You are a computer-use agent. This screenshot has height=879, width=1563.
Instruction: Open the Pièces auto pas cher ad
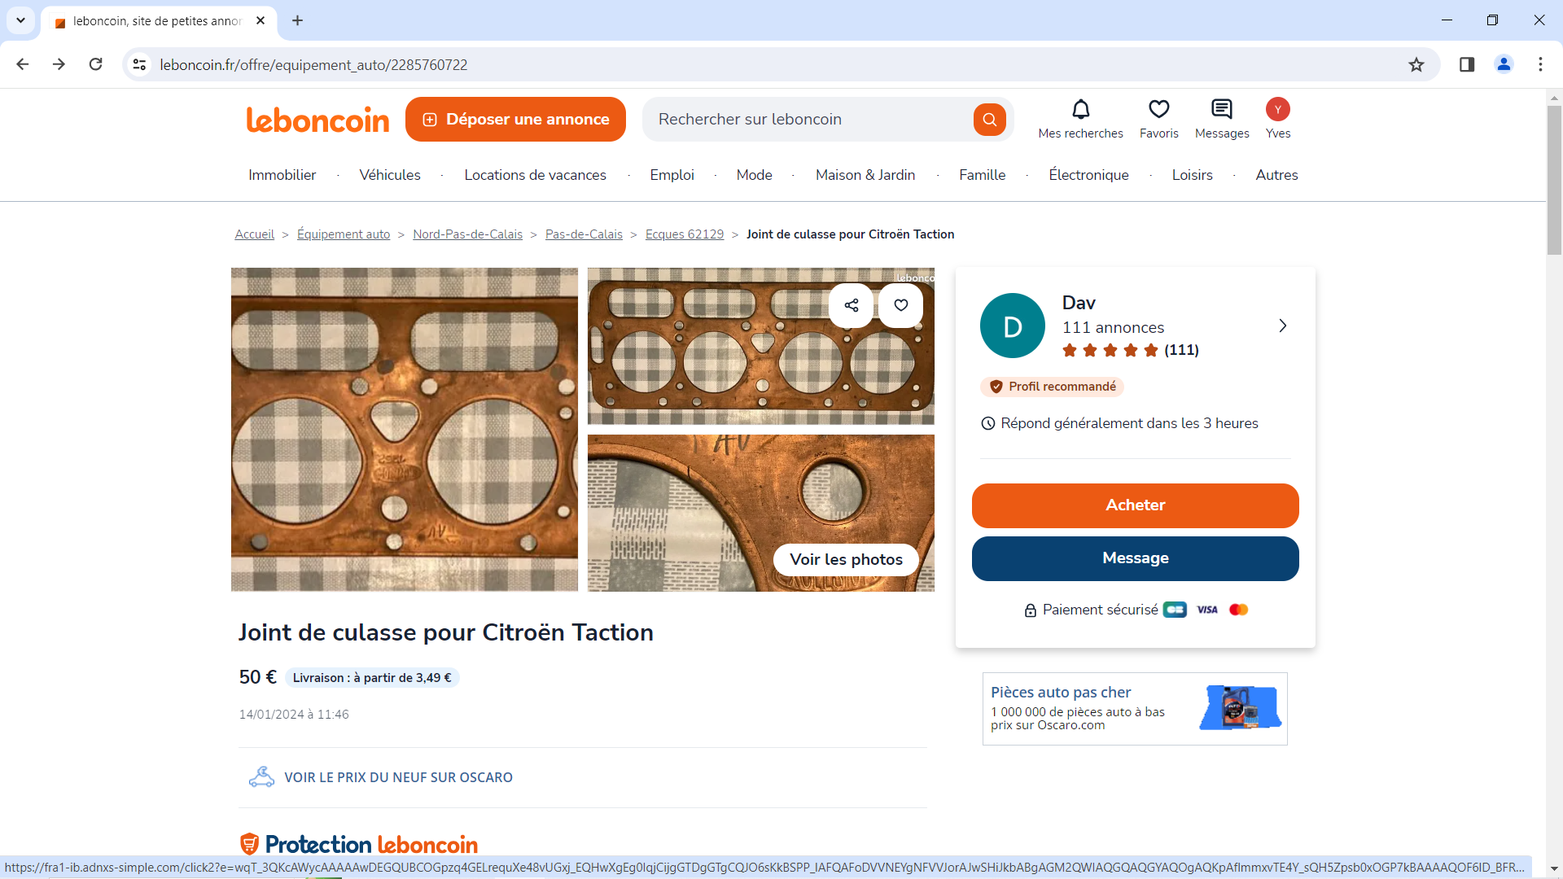click(x=1135, y=709)
